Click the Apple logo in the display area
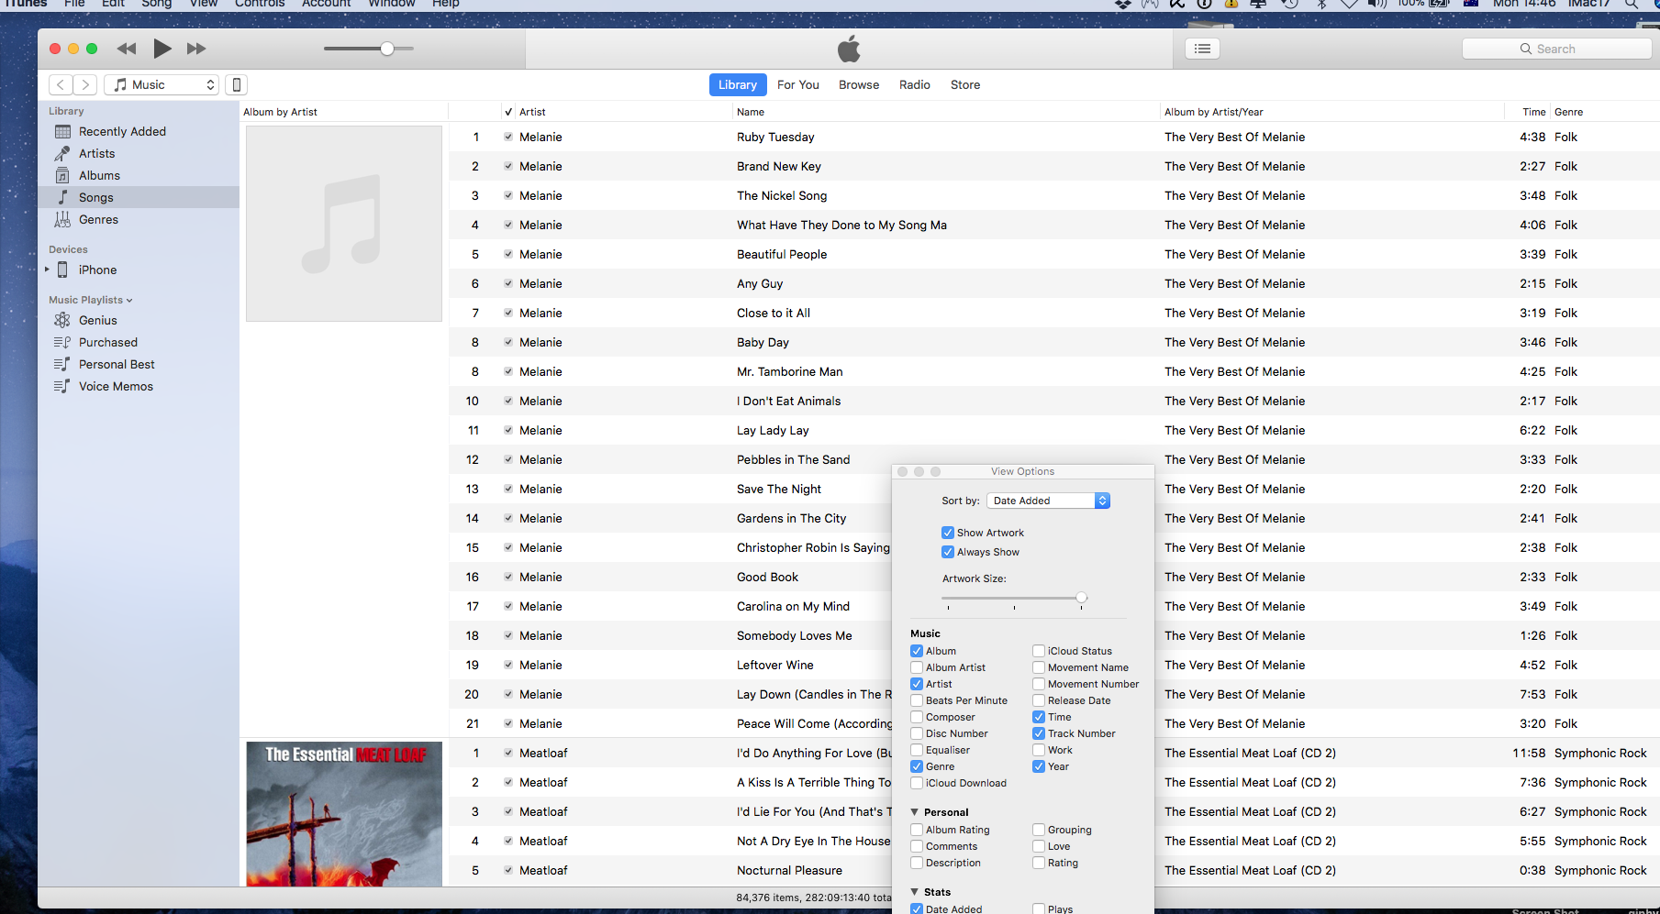The image size is (1660, 914). tap(849, 49)
